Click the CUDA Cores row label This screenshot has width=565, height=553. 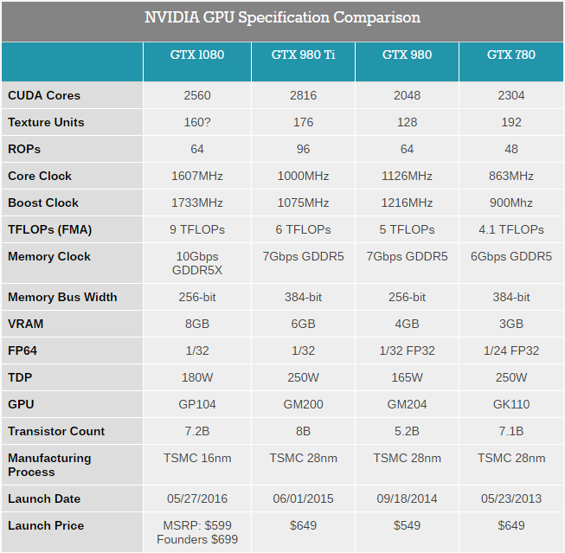click(x=44, y=95)
